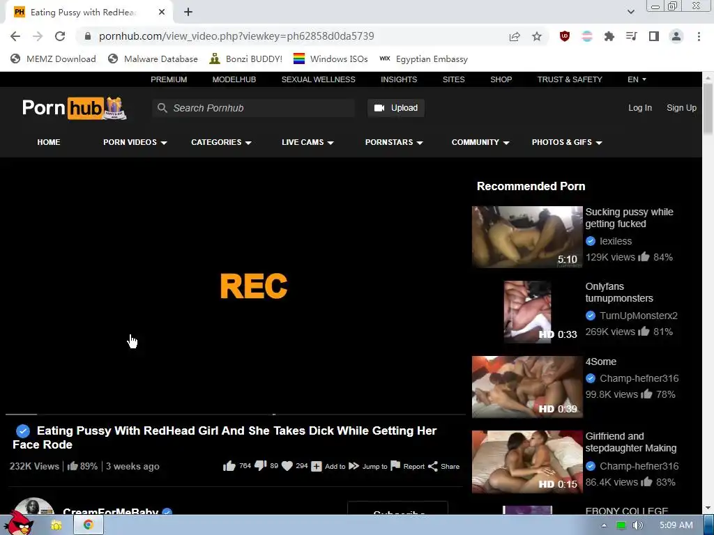Image resolution: width=714 pixels, height=535 pixels.
Task: Toggle the browser side panel
Action: [654, 36]
